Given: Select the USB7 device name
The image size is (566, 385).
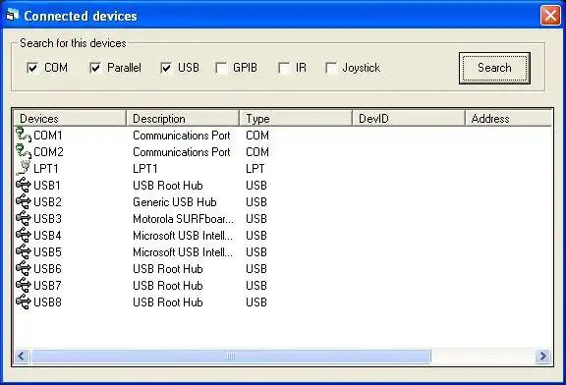Looking at the screenshot, I should pyautogui.click(x=47, y=286).
